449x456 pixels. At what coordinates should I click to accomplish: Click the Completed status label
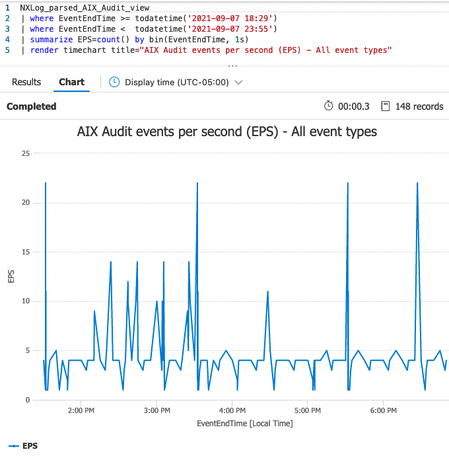(31, 106)
